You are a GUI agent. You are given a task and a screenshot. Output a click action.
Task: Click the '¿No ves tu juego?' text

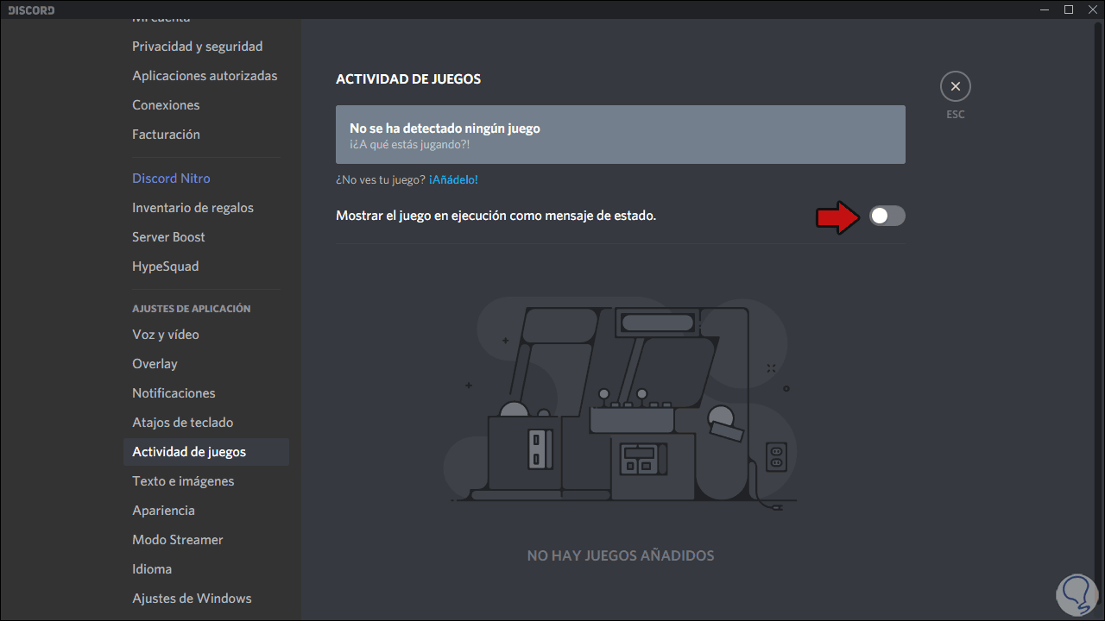381,179
